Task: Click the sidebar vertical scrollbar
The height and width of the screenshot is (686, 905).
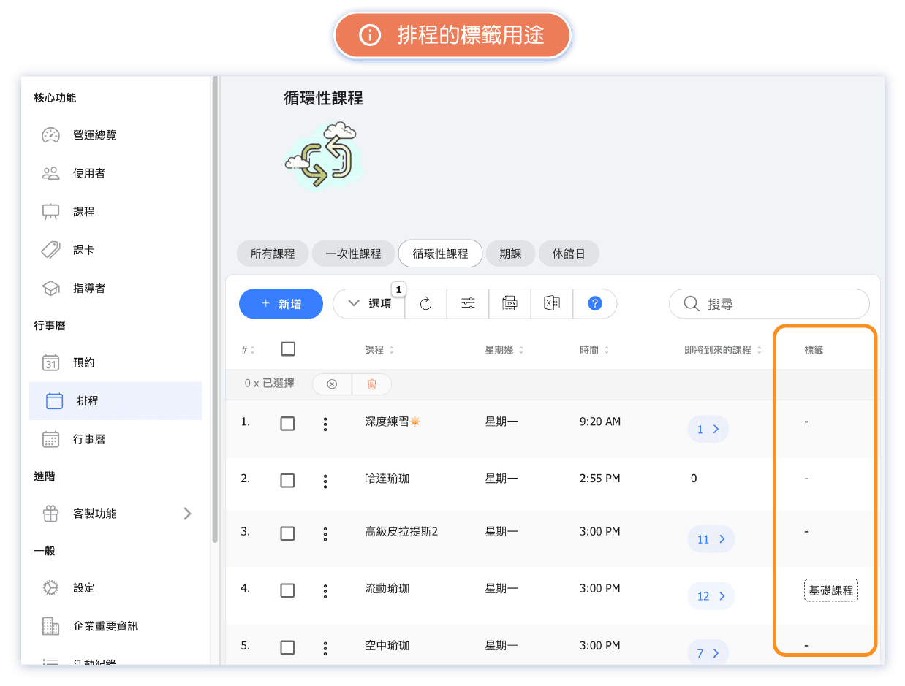Action: [x=215, y=307]
